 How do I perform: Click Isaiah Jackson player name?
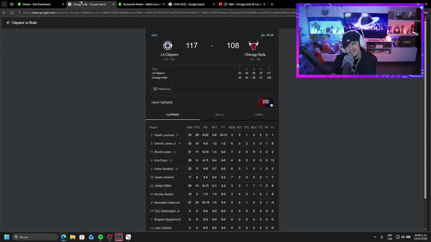coord(164,177)
